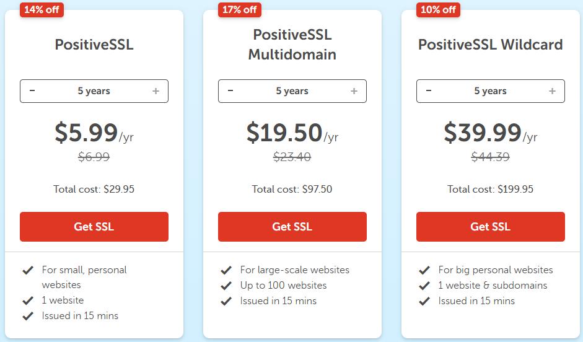This screenshot has height=342, width=583.
Task: Click the 10% off badge
Action: point(438,9)
